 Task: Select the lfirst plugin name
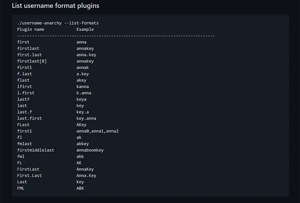tap(24, 87)
